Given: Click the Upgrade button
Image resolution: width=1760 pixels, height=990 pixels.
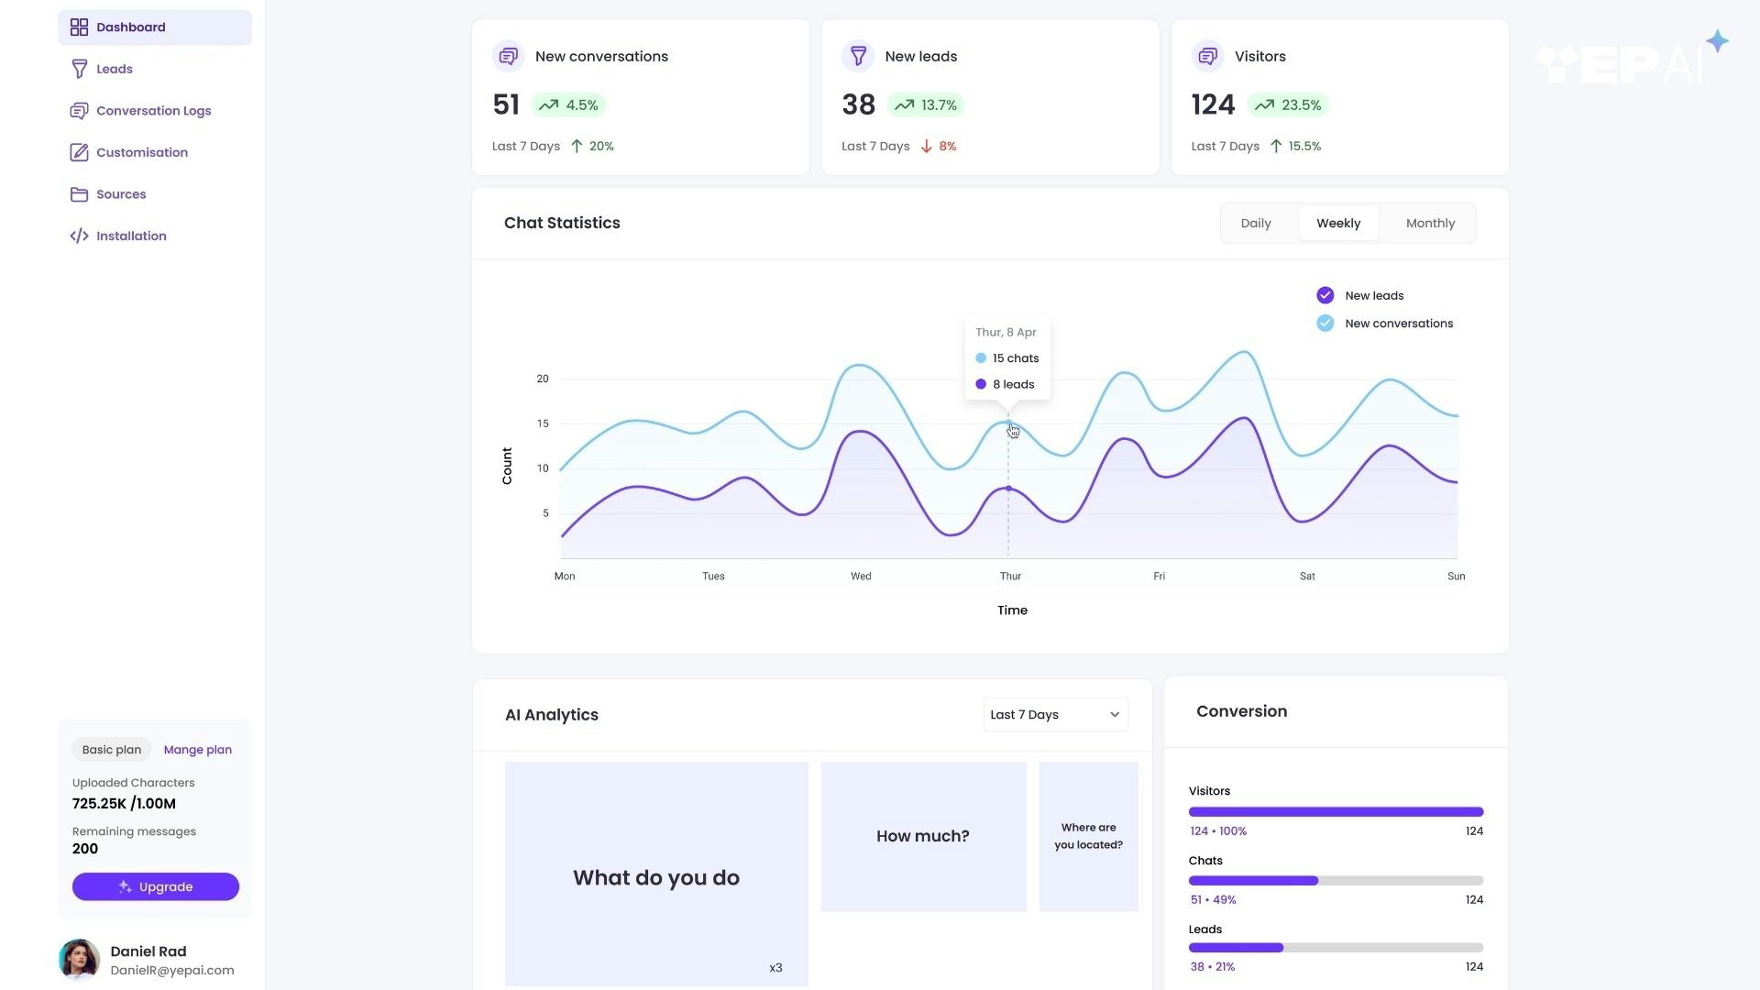Looking at the screenshot, I should click(x=156, y=886).
